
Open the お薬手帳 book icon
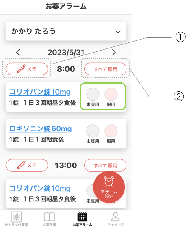(x=49, y=217)
